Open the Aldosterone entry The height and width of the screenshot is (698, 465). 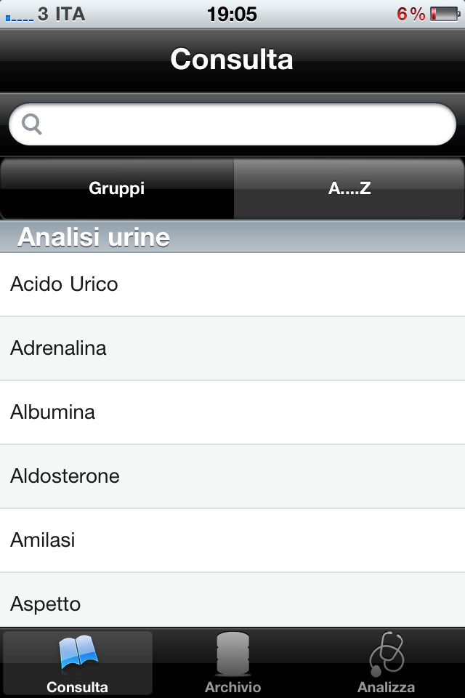[x=232, y=476]
